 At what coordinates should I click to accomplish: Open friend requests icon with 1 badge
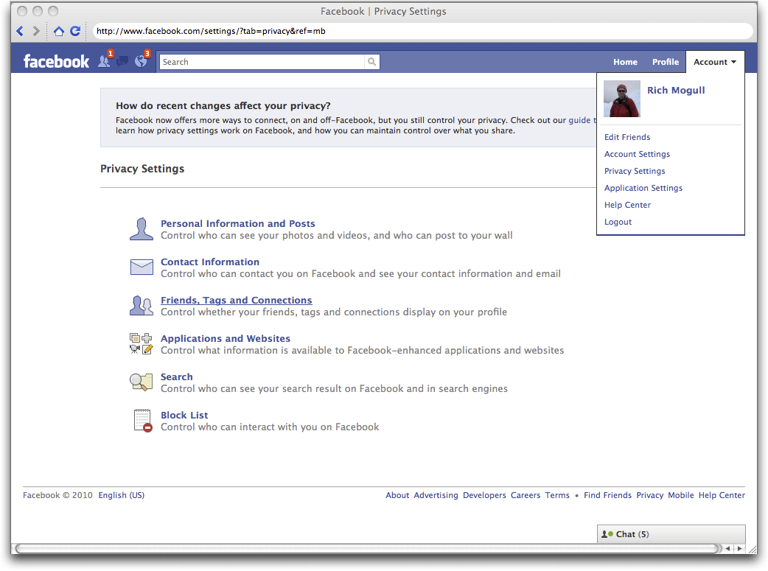coord(105,61)
